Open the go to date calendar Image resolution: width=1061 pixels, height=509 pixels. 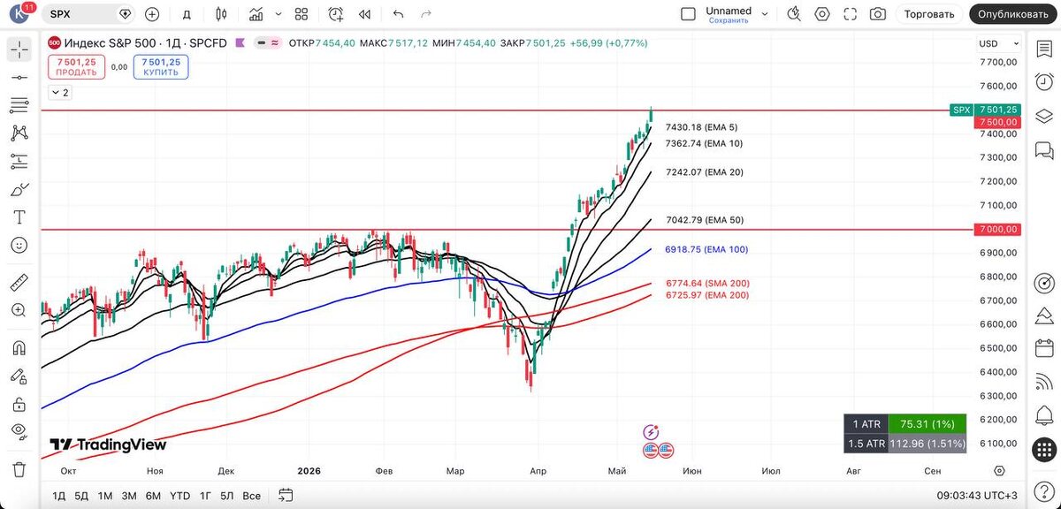point(285,495)
